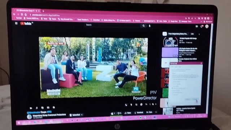Open the Windows Start menu
231x130 pixels.
point(19,123)
